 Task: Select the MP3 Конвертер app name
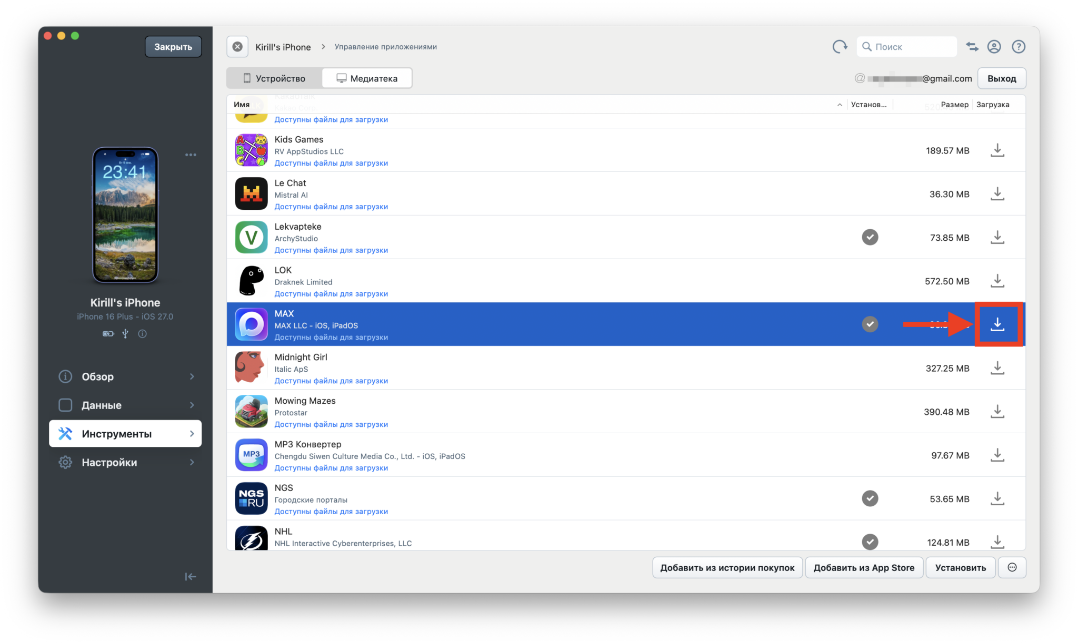point(308,444)
